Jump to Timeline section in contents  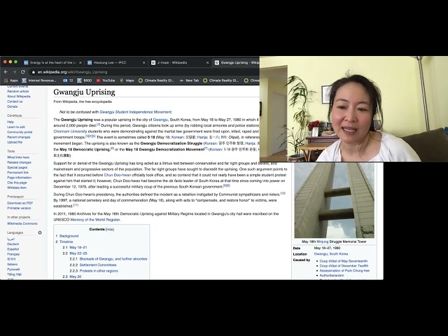(66, 241)
